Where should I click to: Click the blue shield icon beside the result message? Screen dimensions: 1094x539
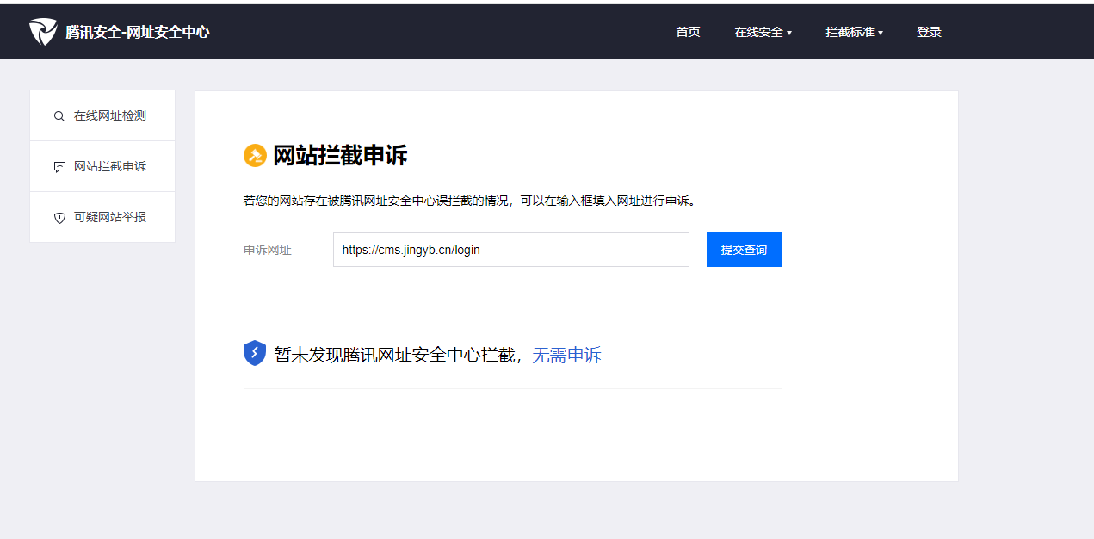click(x=255, y=353)
